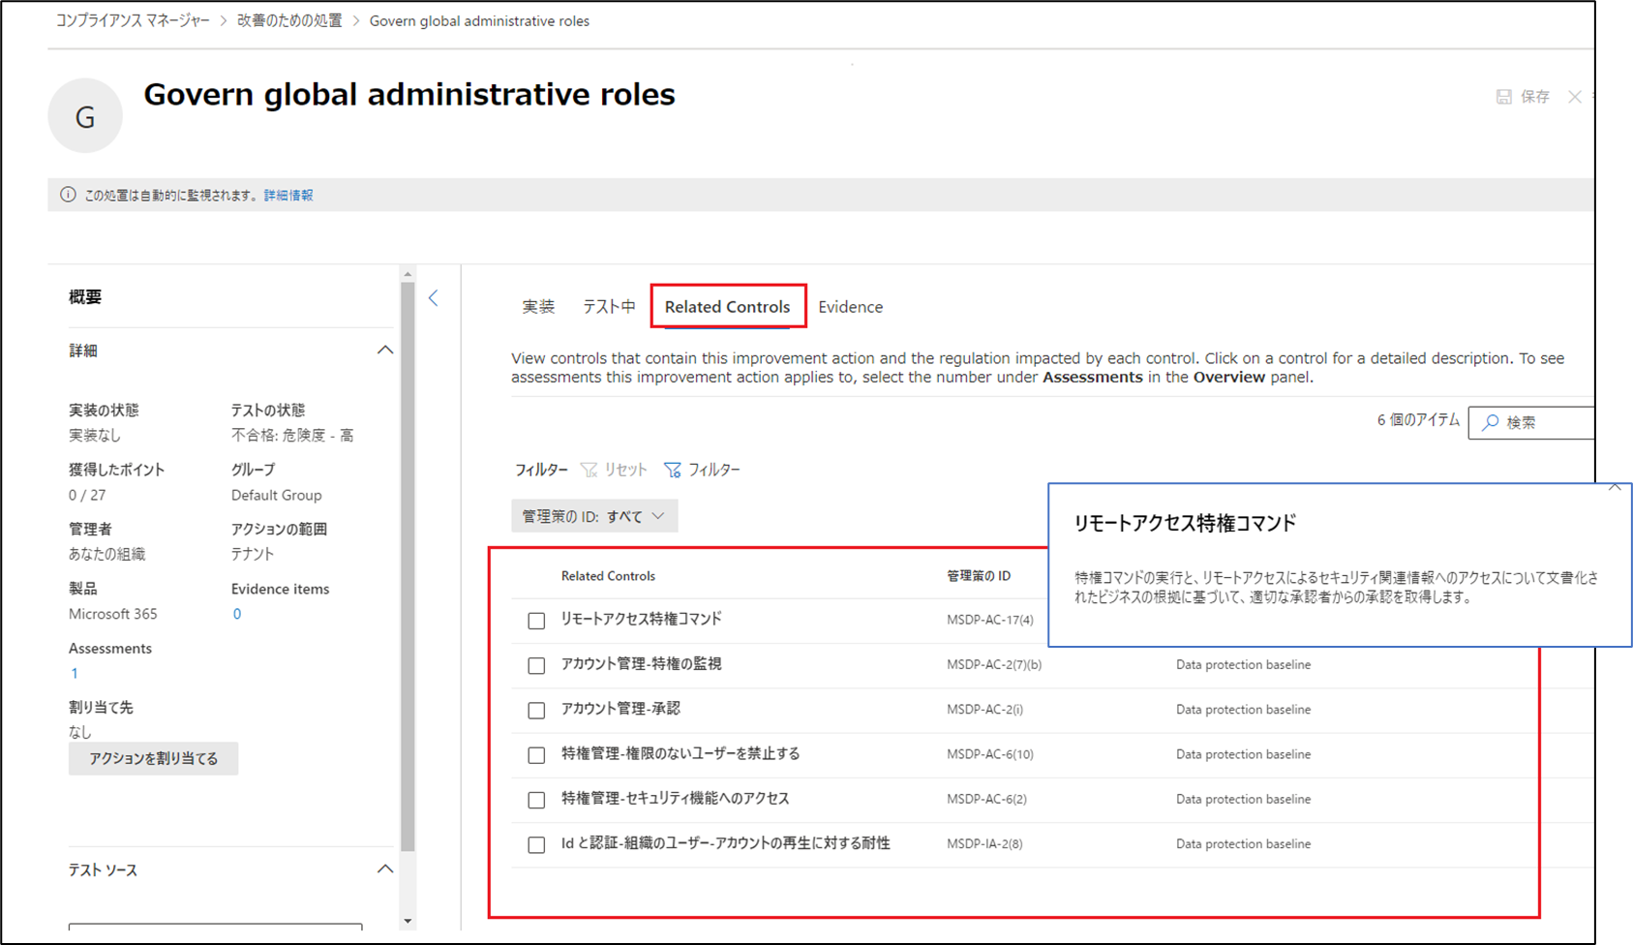Click scrollbar up arrow in overview pane
Image resolution: width=1633 pixels, height=945 pixels.
pos(408,274)
